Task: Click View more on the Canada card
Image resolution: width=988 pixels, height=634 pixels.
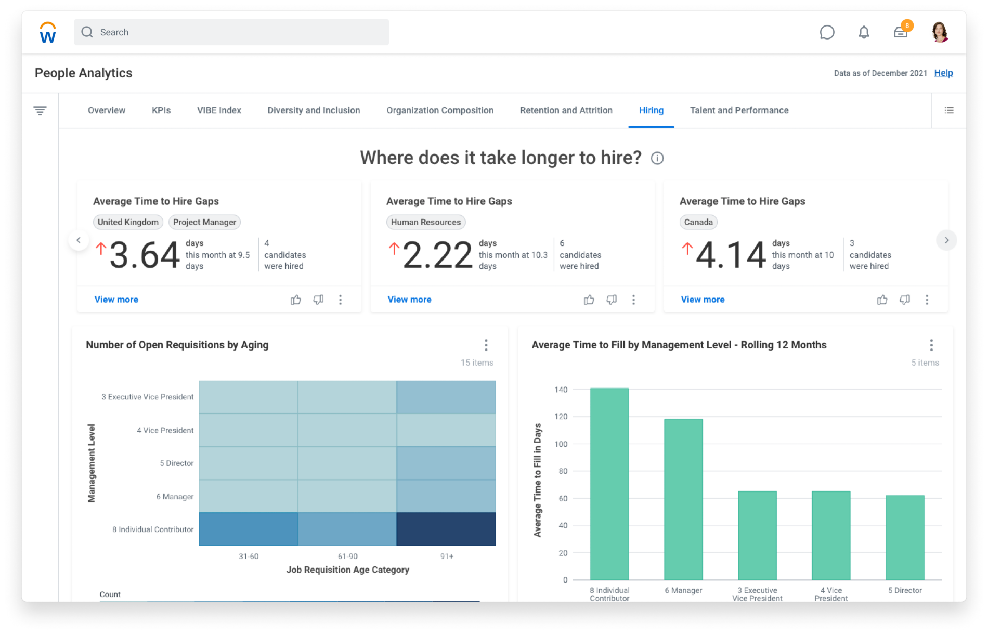Action: point(702,299)
